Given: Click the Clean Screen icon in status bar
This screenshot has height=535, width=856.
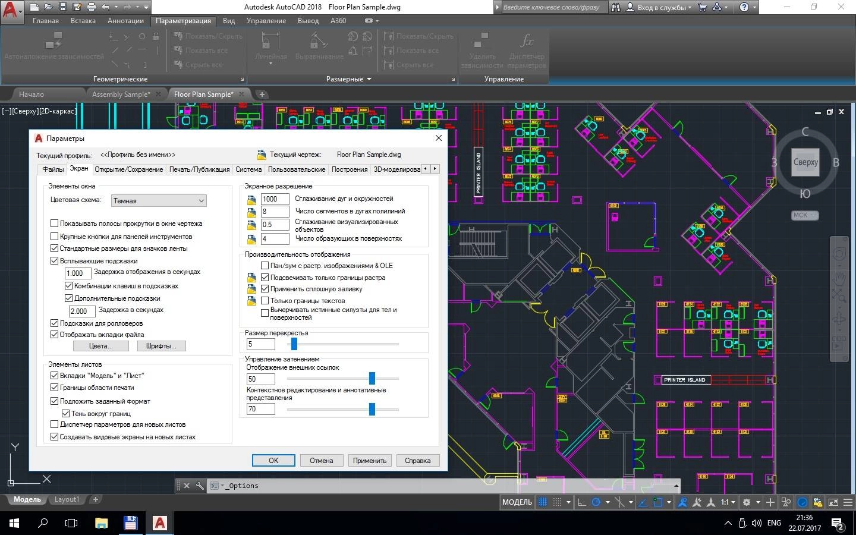Looking at the screenshot, I should click(833, 502).
